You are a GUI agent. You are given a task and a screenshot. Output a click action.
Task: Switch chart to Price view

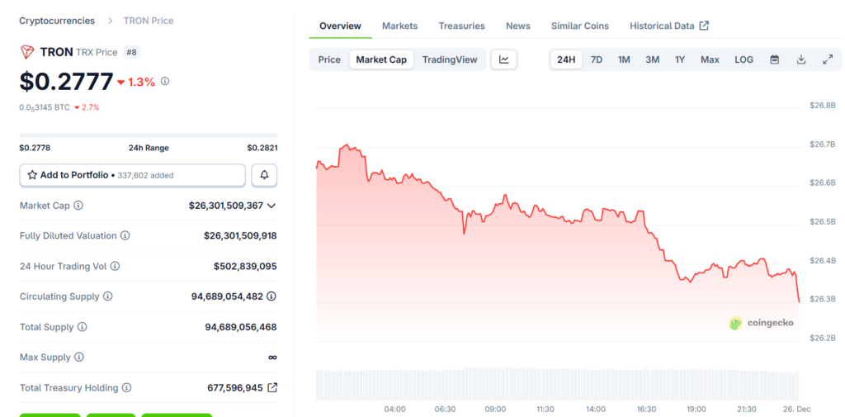coord(329,59)
